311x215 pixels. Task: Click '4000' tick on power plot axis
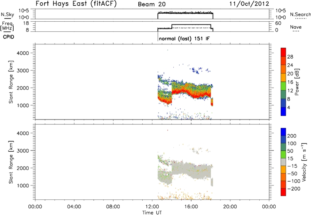click(23, 53)
